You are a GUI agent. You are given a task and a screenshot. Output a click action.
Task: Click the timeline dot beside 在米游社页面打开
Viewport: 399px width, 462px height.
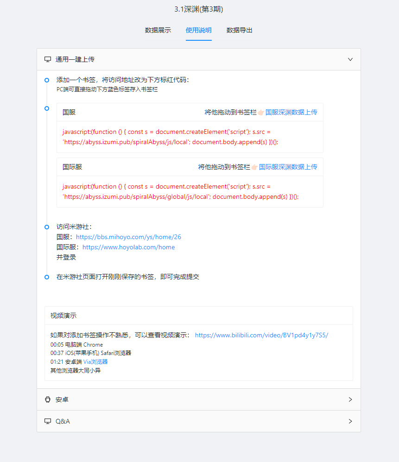[x=47, y=277]
